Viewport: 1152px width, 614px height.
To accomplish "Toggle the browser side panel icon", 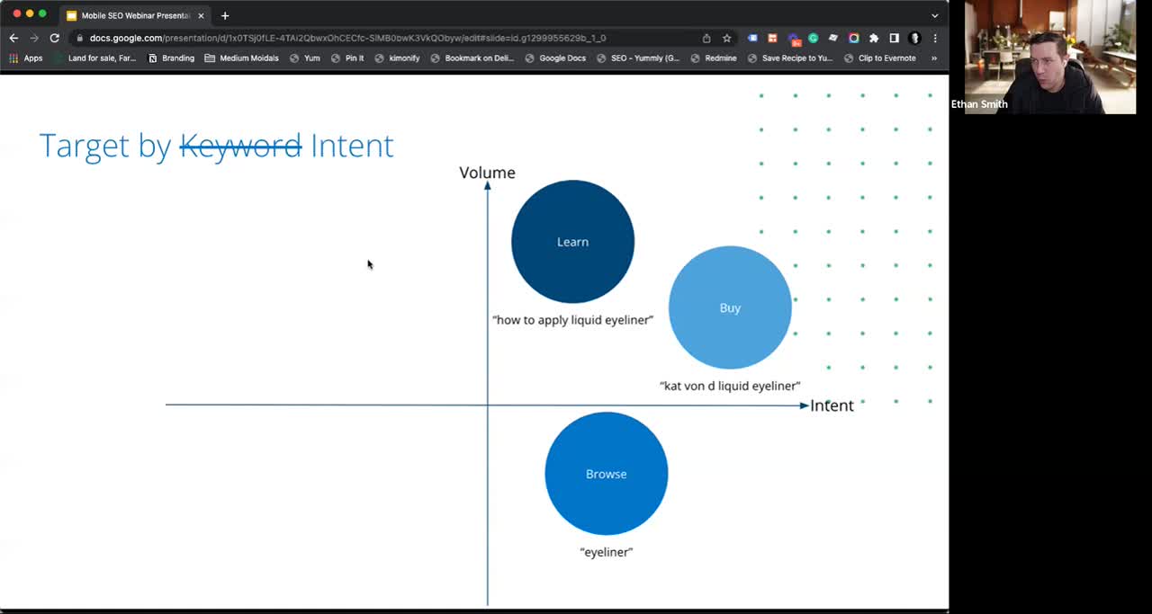I will click(894, 38).
